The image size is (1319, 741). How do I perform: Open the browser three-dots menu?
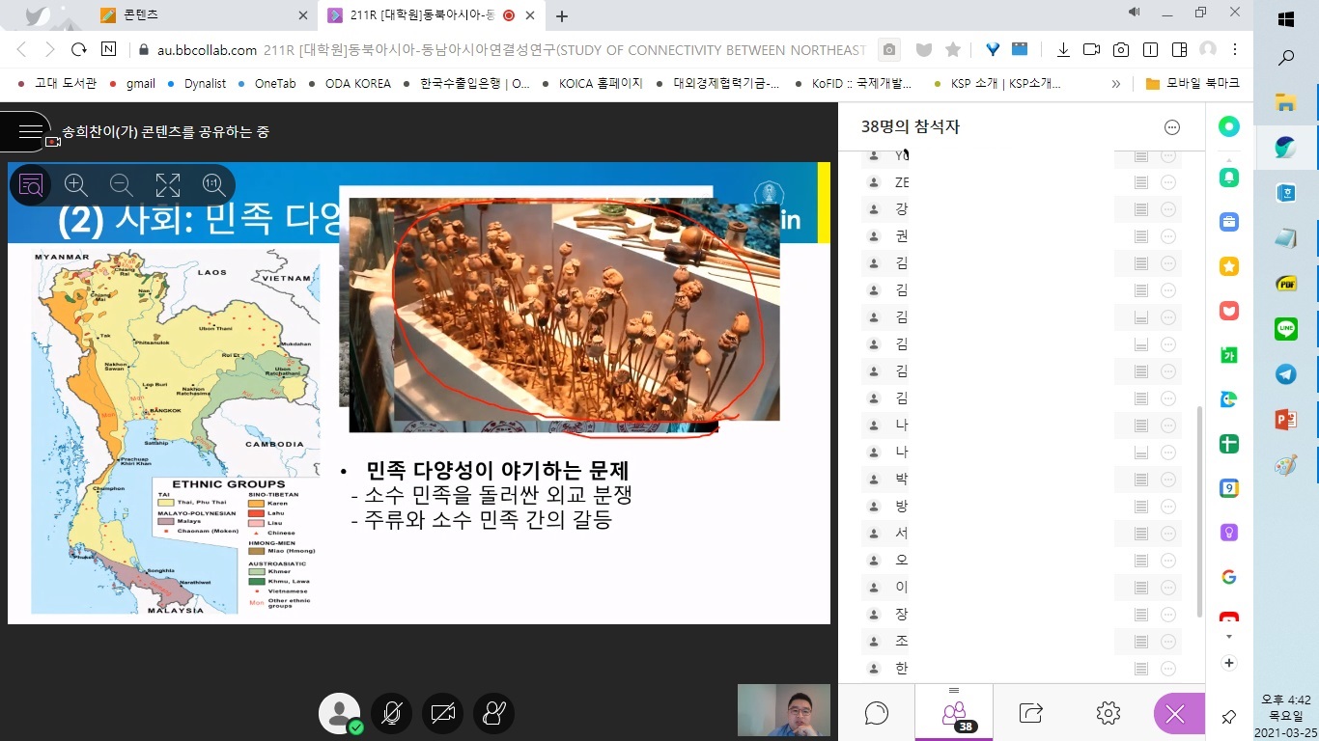pos(1235,49)
